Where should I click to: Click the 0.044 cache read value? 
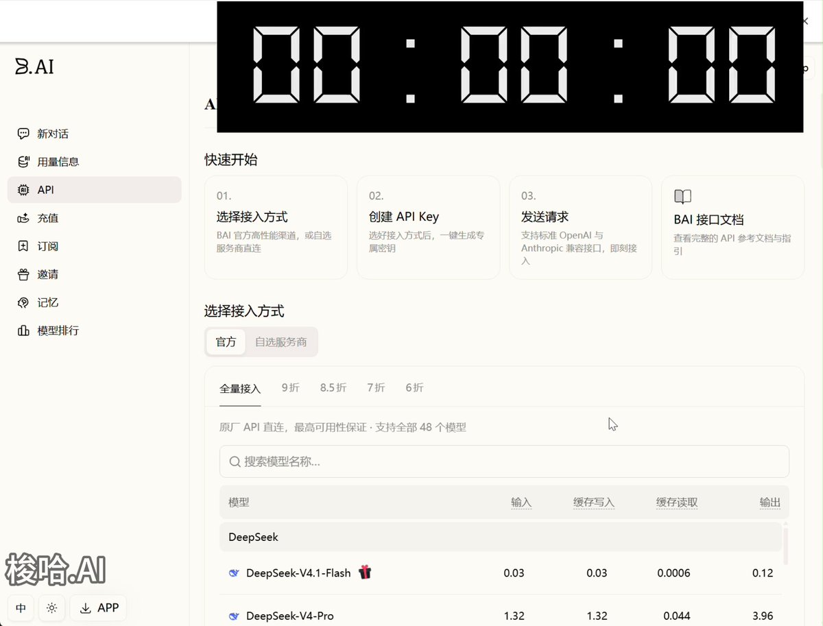677,616
